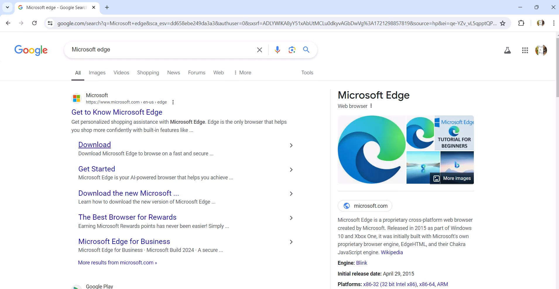Open the tab search chevron
This screenshot has height=289, width=559.
(7, 7)
